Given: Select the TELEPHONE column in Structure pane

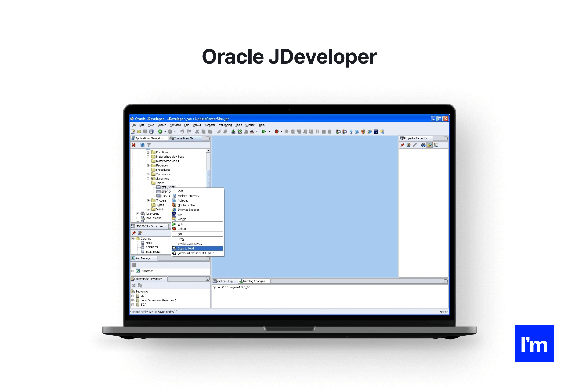Looking at the screenshot, I should click(153, 252).
